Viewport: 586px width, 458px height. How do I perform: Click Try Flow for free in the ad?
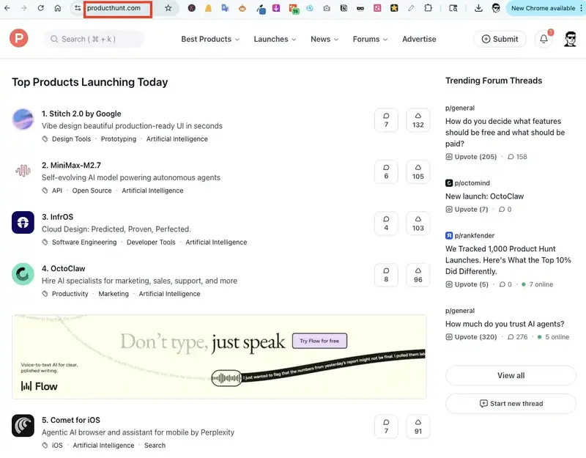coord(319,341)
